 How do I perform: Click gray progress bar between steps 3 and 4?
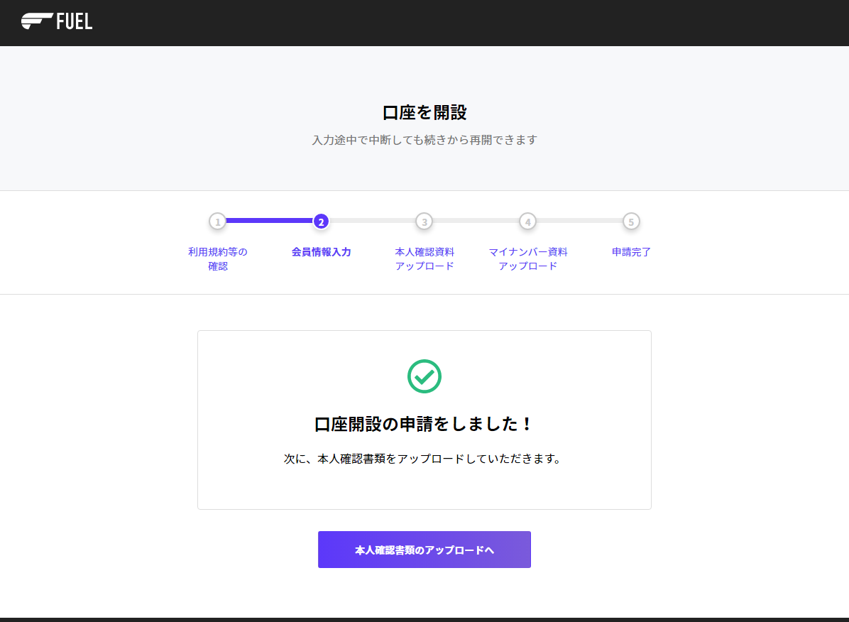coord(476,221)
